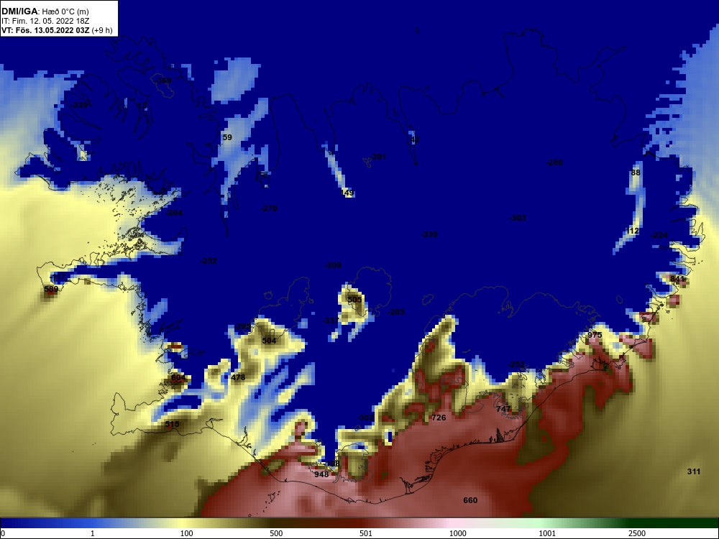Click the map value '59'
The height and width of the screenshot is (539, 719).
pos(227,137)
